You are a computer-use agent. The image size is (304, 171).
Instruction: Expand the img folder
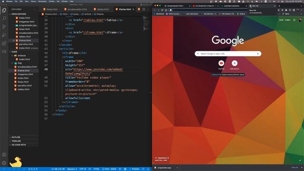(x=19, y=63)
